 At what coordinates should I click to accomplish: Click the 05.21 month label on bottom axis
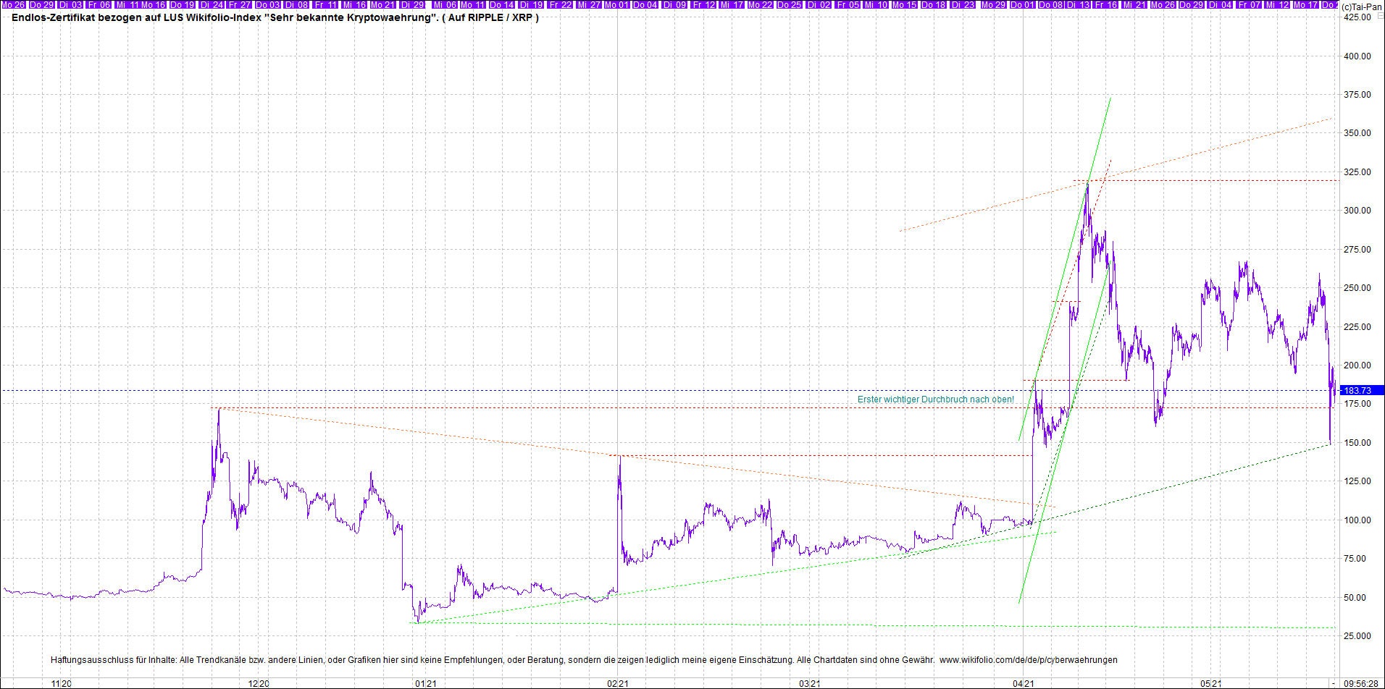pyautogui.click(x=1211, y=683)
